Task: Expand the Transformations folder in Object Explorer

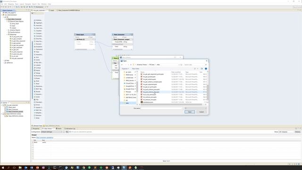Action: point(7,32)
